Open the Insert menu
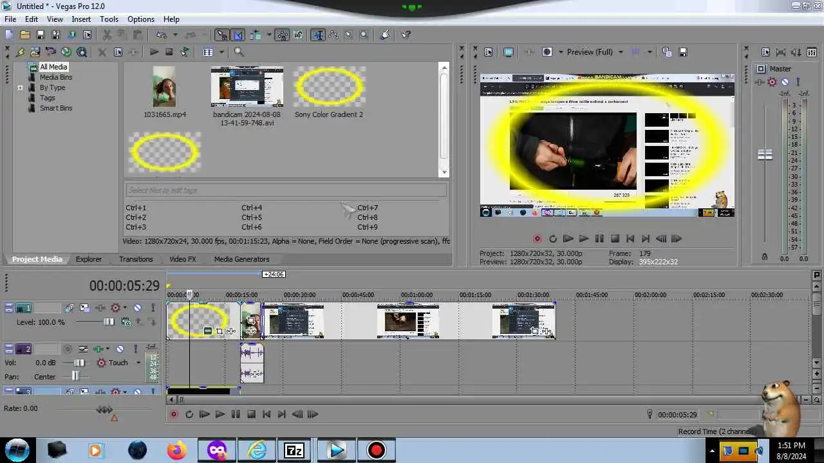 pos(81,19)
